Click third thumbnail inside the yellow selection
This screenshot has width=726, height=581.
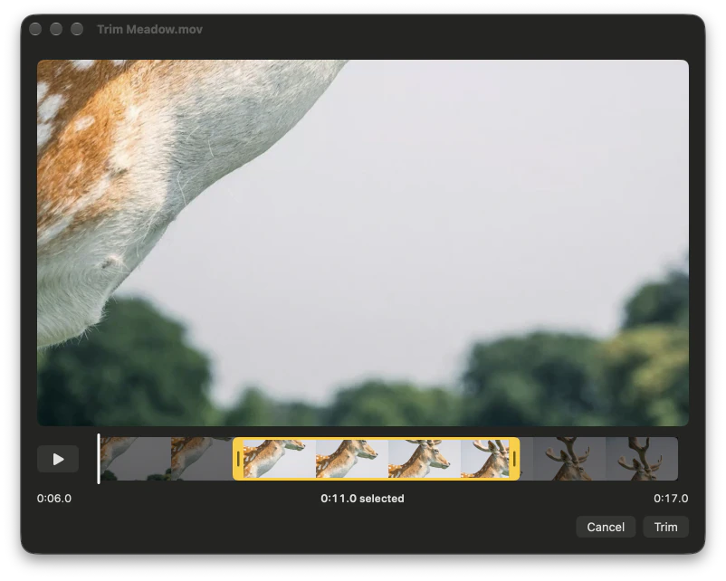425,459
